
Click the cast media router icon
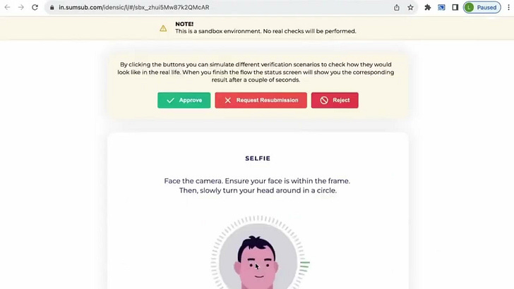point(441,7)
